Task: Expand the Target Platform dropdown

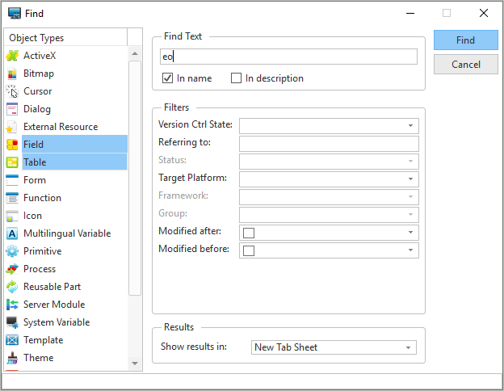Action: pos(410,179)
